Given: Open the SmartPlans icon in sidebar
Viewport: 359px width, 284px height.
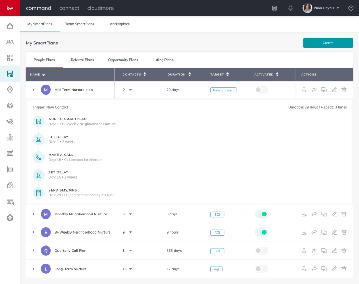Looking at the screenshot, I should coord(10,74).
